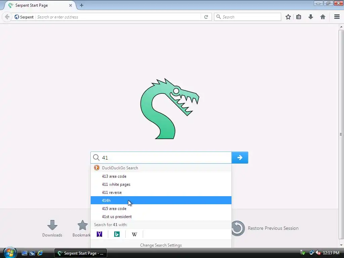This screenshot has width=344, height=258.
Task: Open the downloads arrow in toolbar
Action: 311,17
